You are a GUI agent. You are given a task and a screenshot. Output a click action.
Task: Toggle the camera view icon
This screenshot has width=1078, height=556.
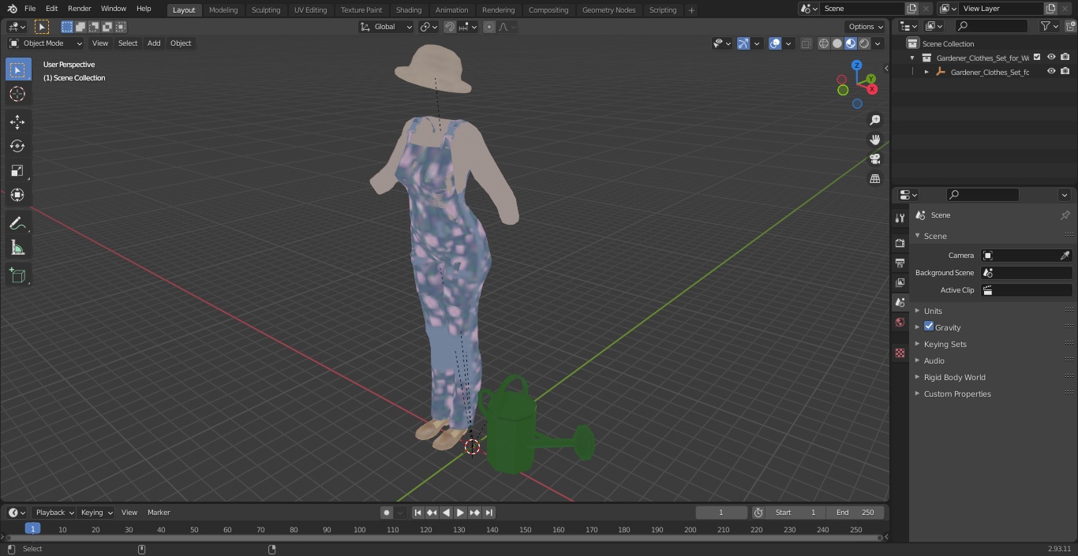[875, 159]
